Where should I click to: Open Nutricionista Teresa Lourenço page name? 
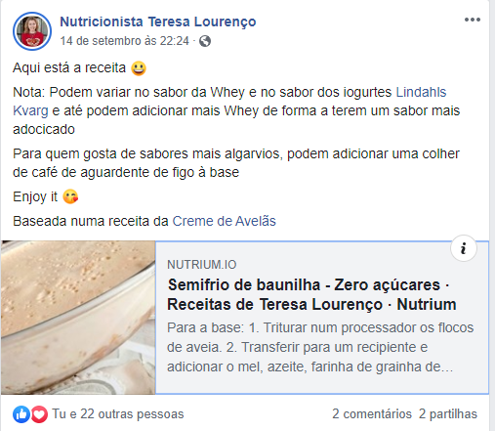click(x=158, y=22)
